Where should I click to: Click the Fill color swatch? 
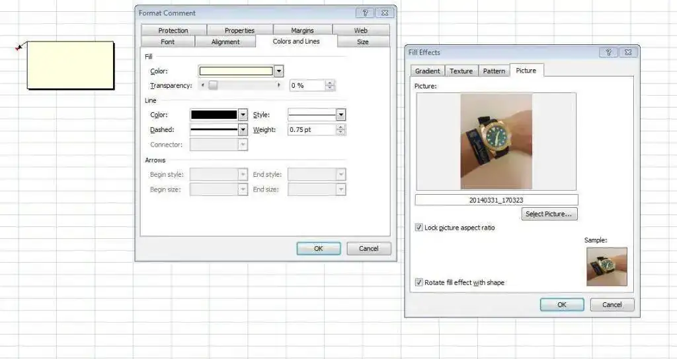(x=236, y=71)
